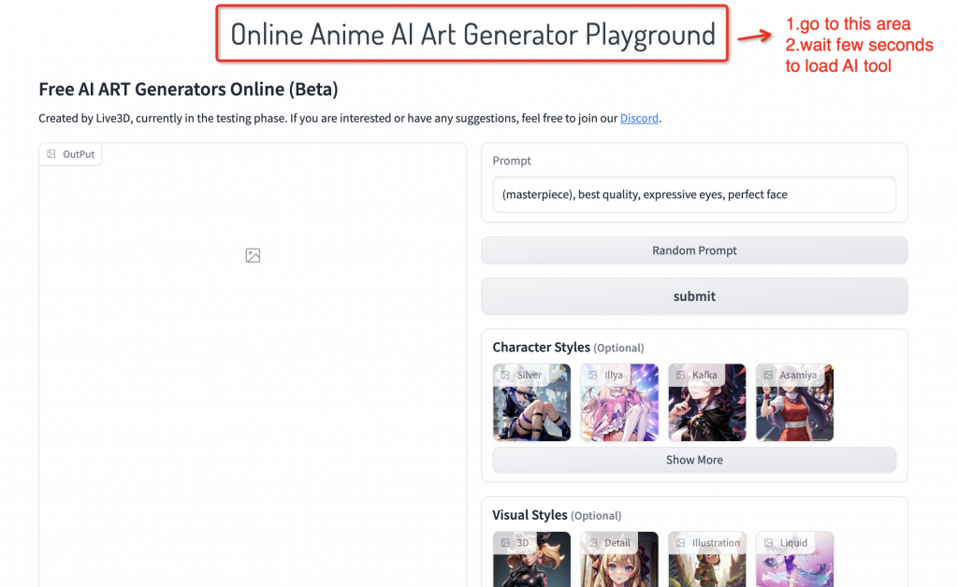Image resolution: width=958 pixels, height=587 pixels.
Task: Click the Prompt field label
Action: point(512,161)
